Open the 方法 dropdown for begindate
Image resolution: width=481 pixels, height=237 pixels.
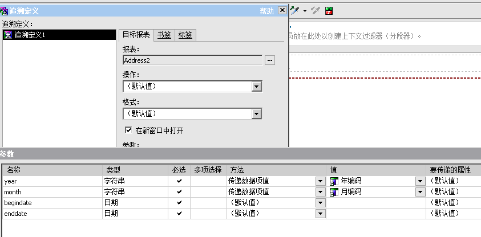[x=320, y=203]
